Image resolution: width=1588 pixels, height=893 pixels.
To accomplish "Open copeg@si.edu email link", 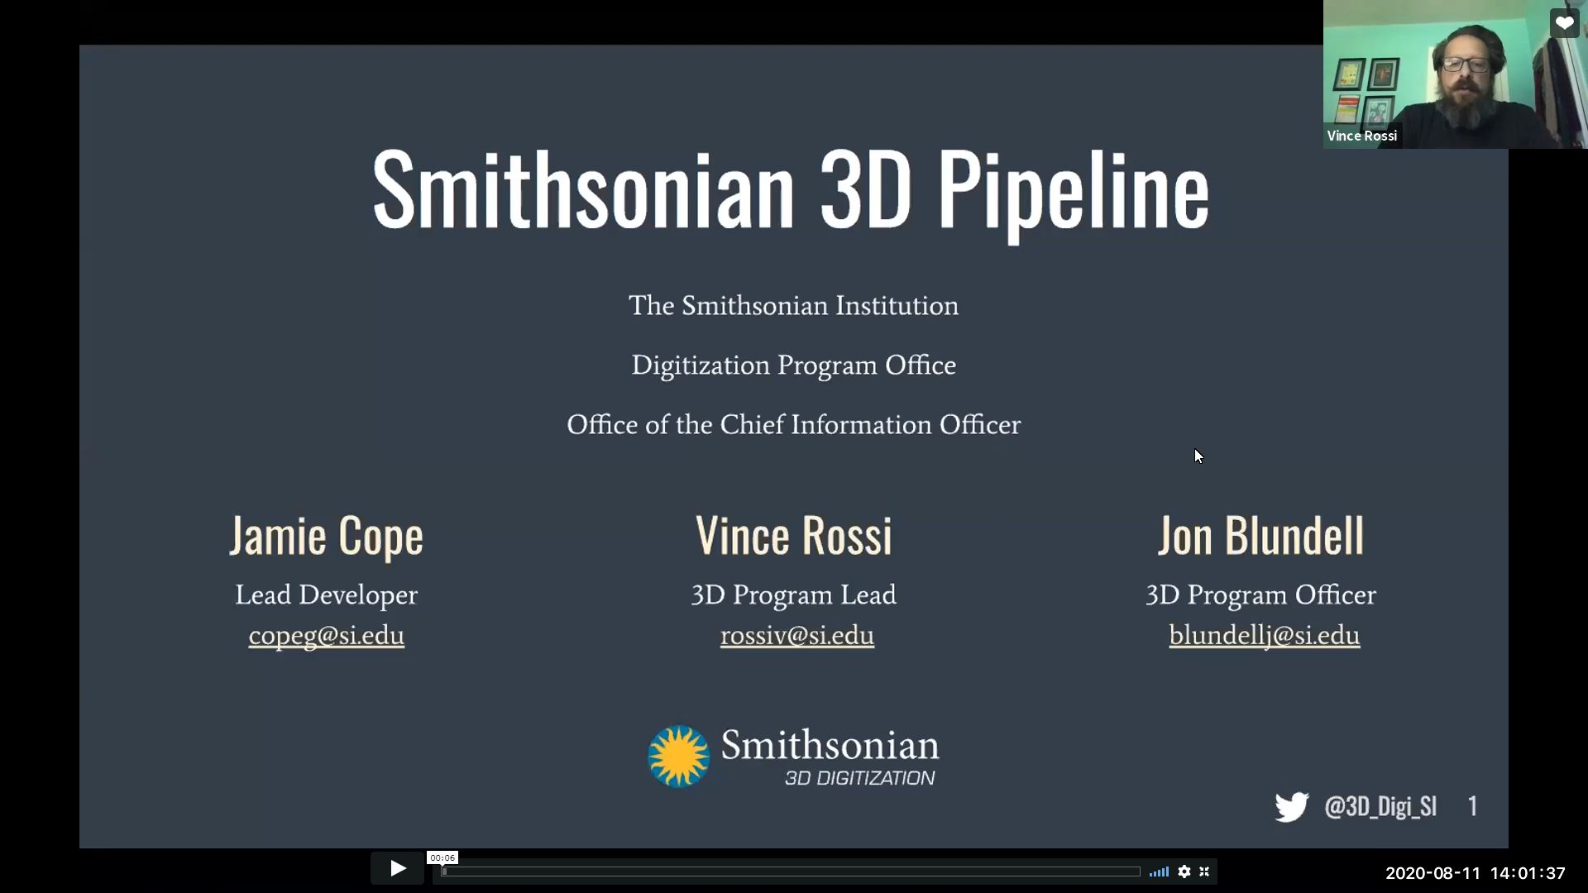I will point(326,636).
